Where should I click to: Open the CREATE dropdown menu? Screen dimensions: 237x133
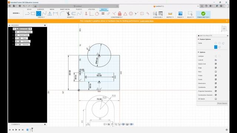click(41, 17)
